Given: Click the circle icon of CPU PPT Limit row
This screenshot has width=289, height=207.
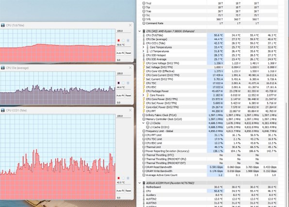Looking at the screenshot, I should click(x=144, y=135).
